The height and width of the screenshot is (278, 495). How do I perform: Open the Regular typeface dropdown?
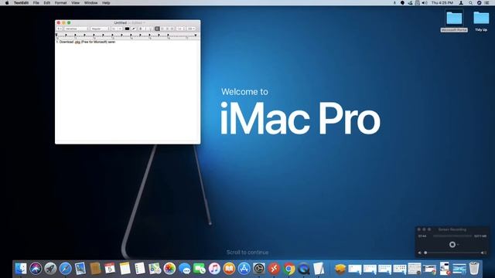tap(100, 29)
